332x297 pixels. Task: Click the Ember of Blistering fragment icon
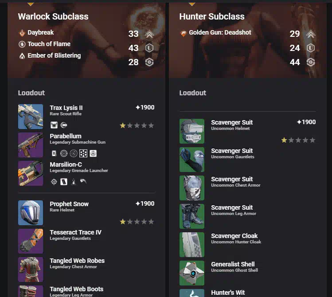(x=22, y=56)
